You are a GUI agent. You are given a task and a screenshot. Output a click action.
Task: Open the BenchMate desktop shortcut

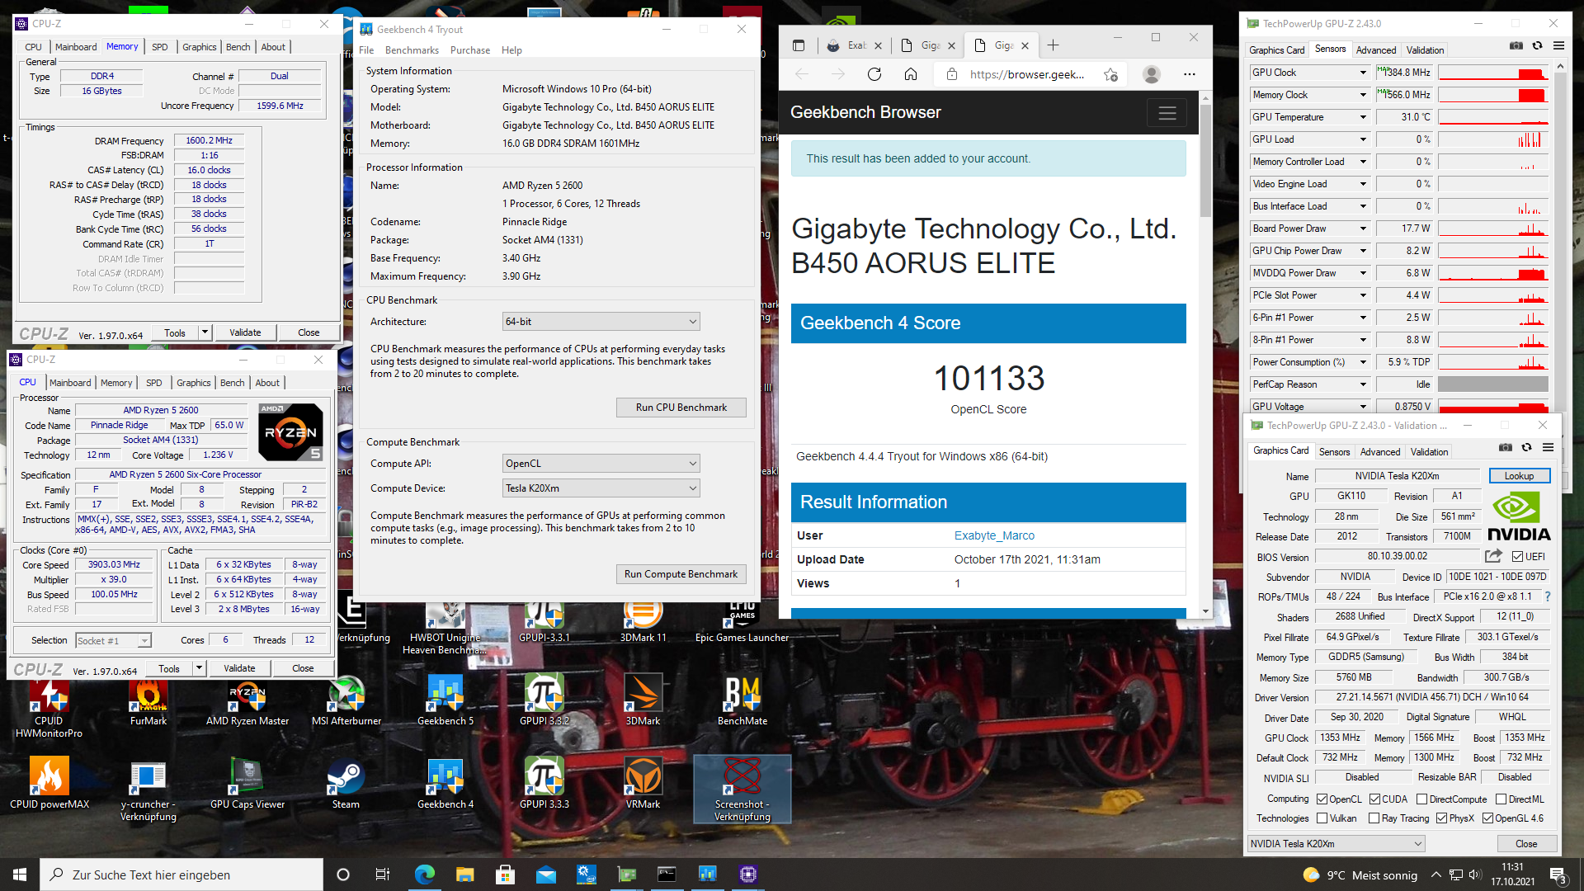pyautogui.click(x=742, y=700)
